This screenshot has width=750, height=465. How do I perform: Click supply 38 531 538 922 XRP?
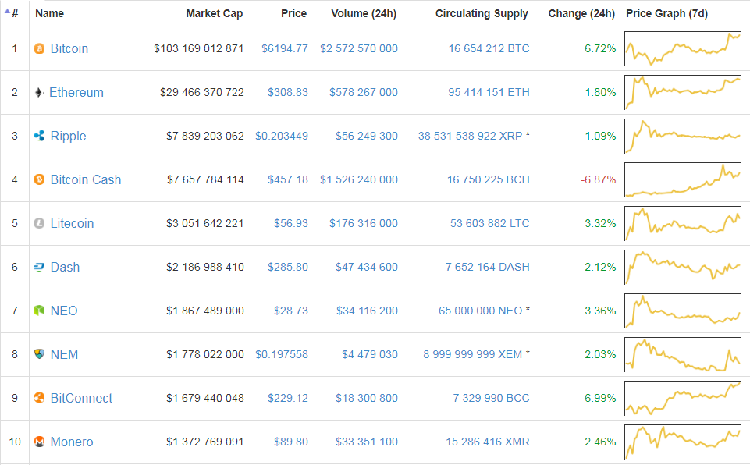point(470,136)
